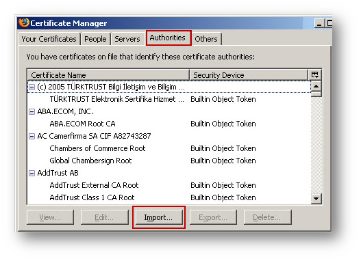Click the Edit... button
Image resolution: width=361 pixels, height=261 pixels.
pos(104,217)
